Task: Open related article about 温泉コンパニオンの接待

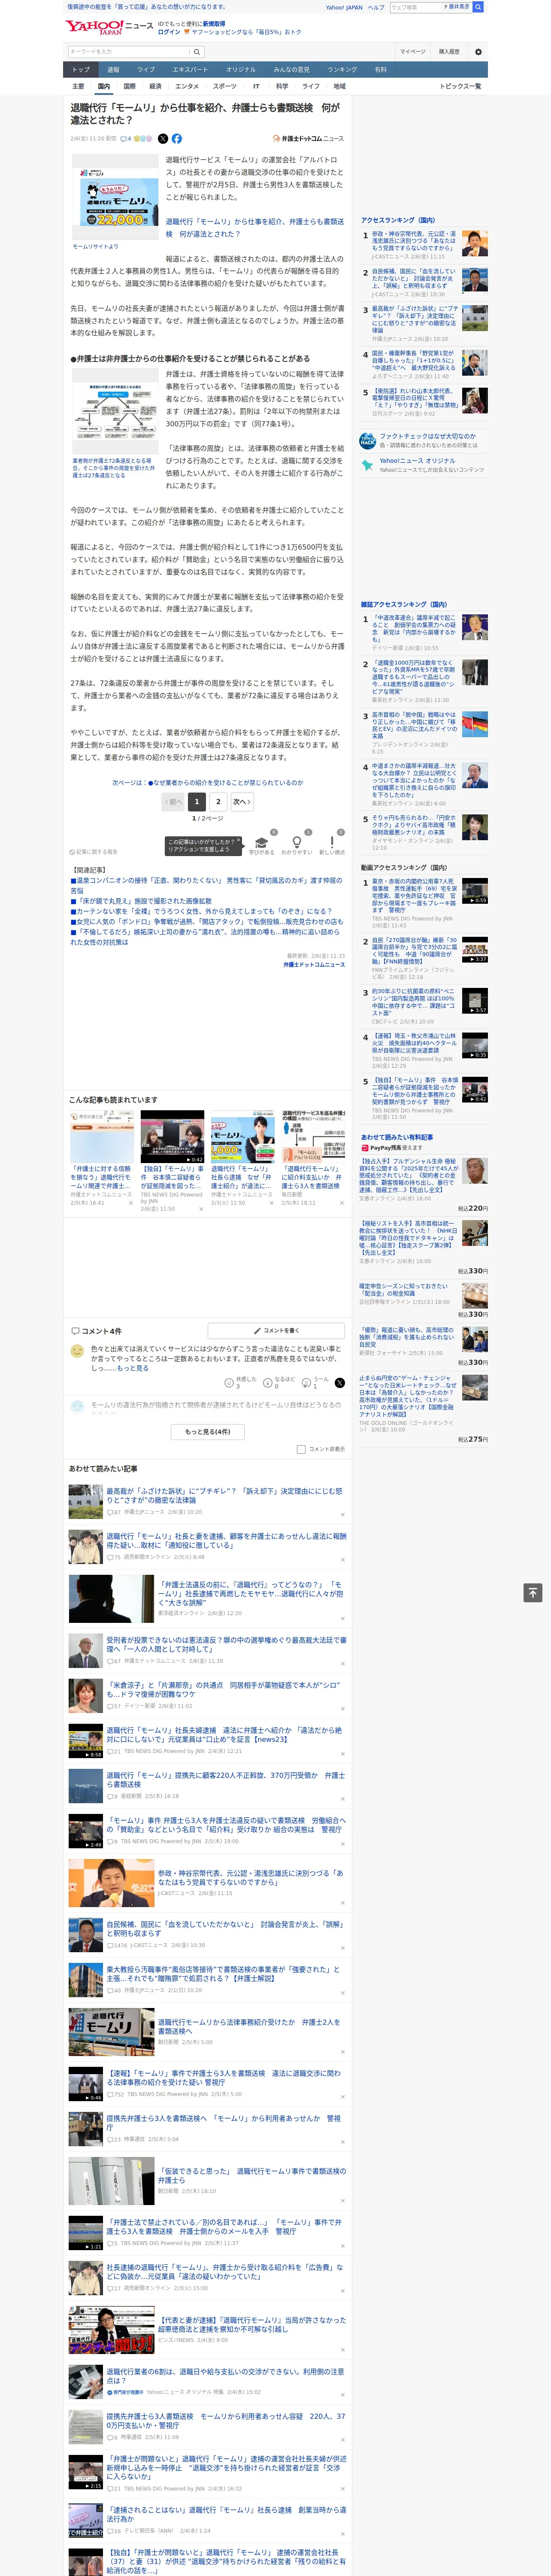Action: click(206, 886)
